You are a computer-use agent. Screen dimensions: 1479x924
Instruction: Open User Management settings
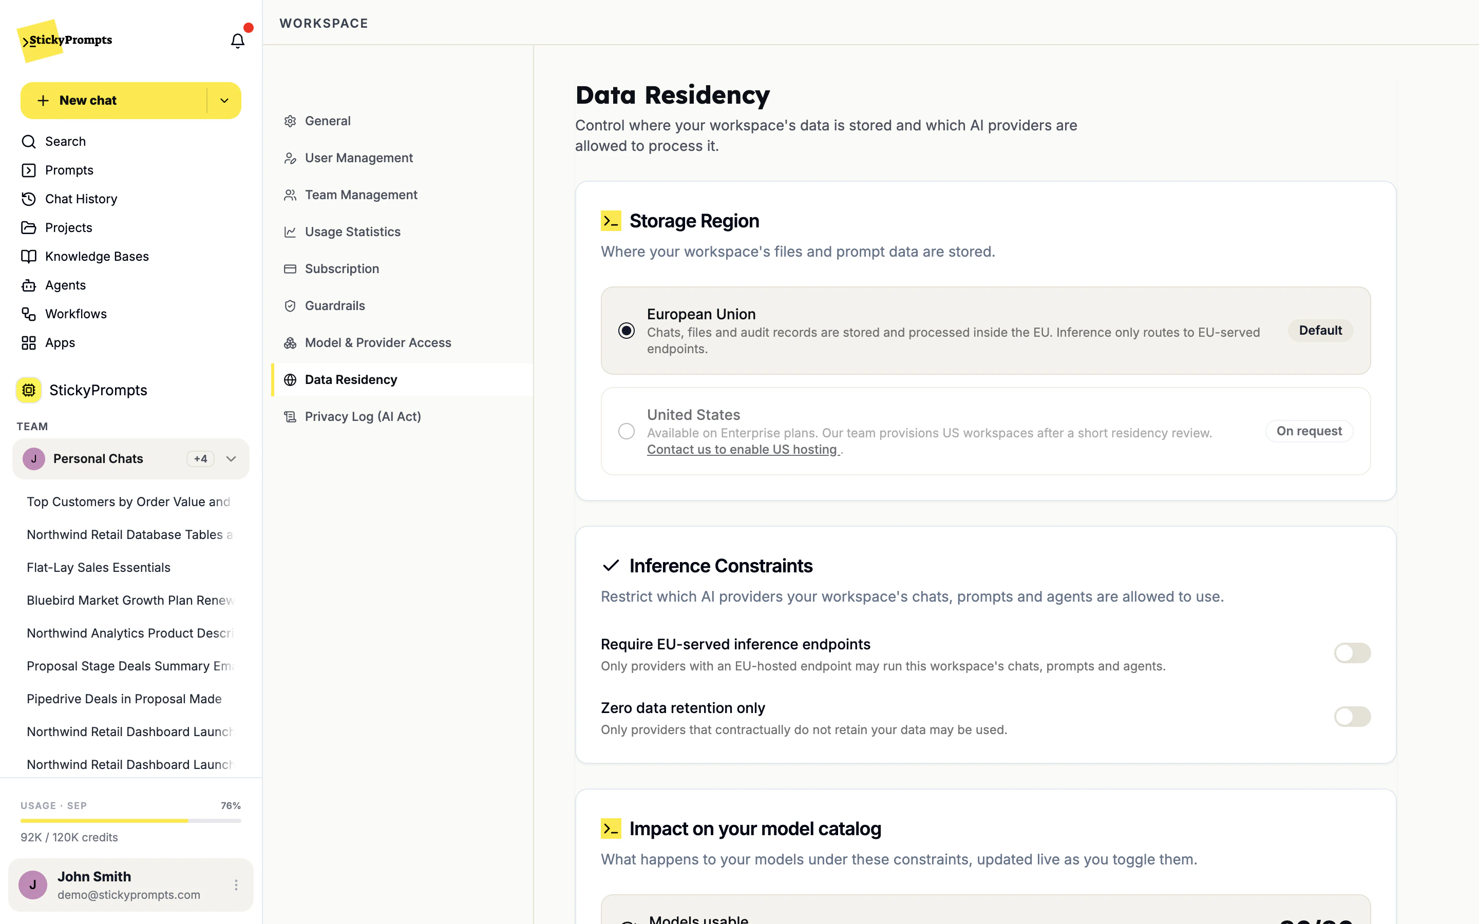402,158
